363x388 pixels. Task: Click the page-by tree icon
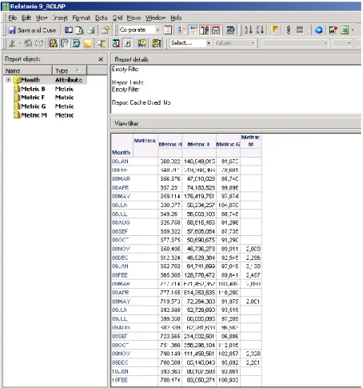[102, 43]
